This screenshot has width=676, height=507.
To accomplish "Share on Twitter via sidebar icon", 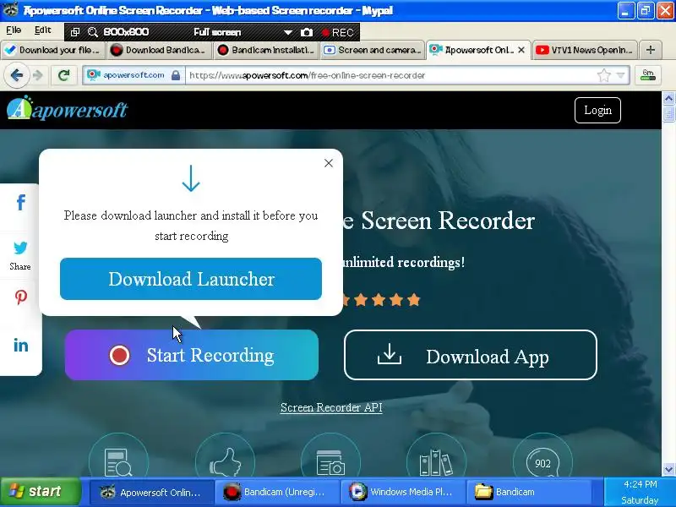I will click(20, 248).
